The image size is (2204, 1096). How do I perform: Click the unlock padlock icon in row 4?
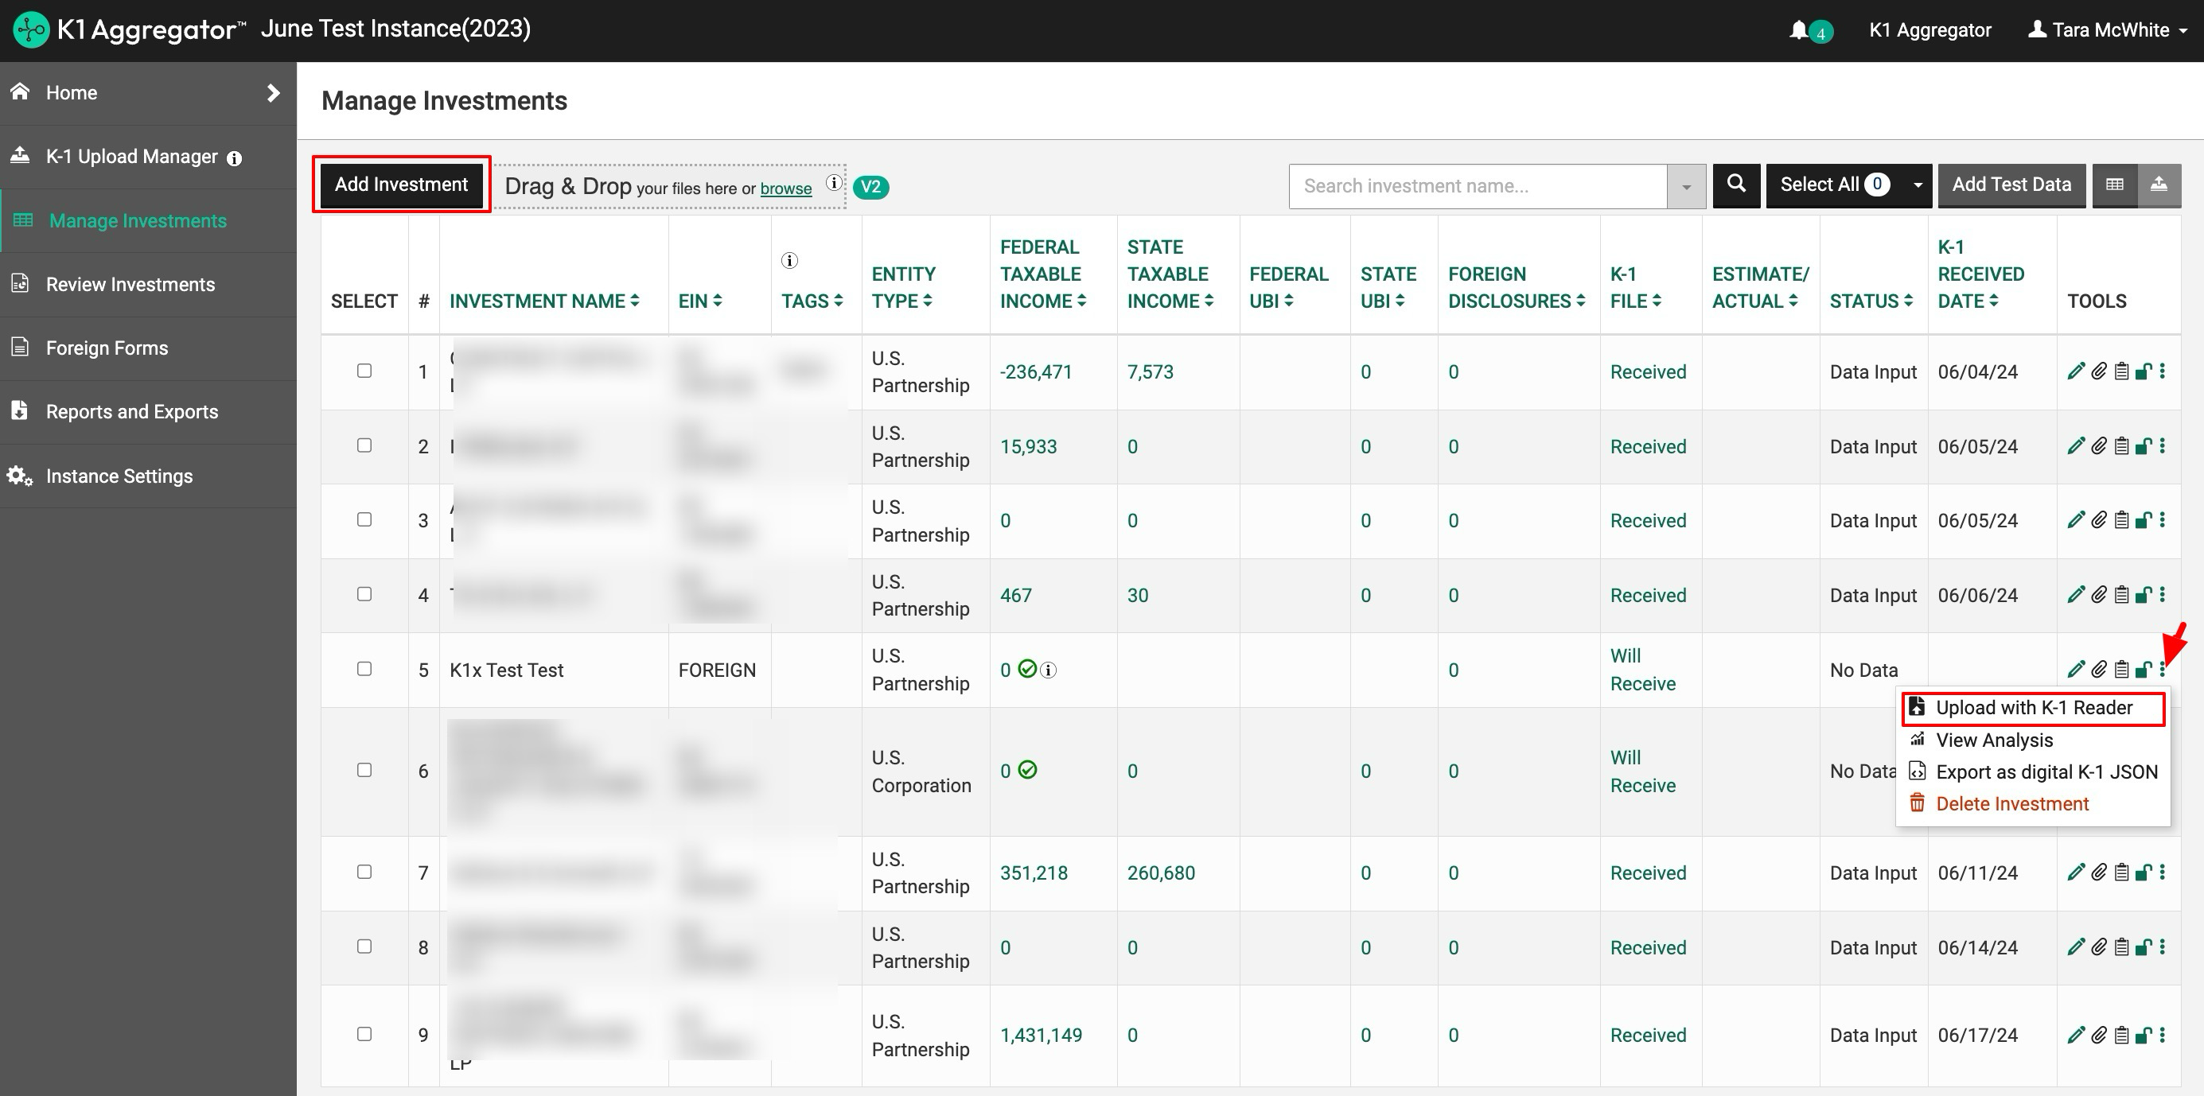2143,595
